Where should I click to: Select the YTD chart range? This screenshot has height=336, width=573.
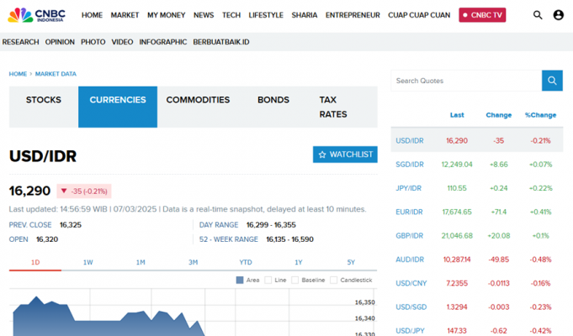(246, 262)
